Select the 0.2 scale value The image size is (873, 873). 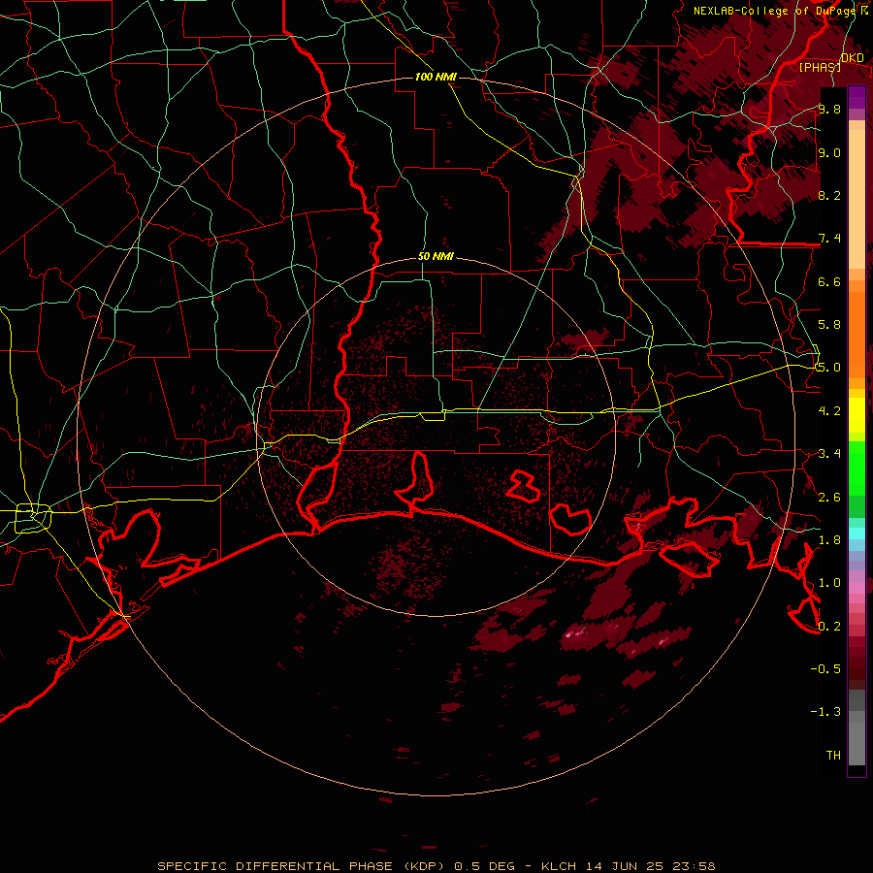(x=829, y=626)
